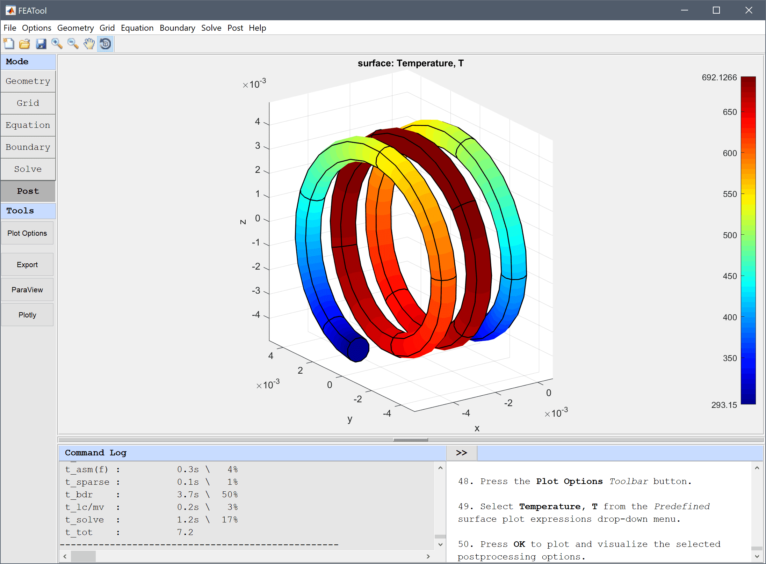Click the y axis label
The height and width of the screenshot is (564, 766).
pos(350,419)
